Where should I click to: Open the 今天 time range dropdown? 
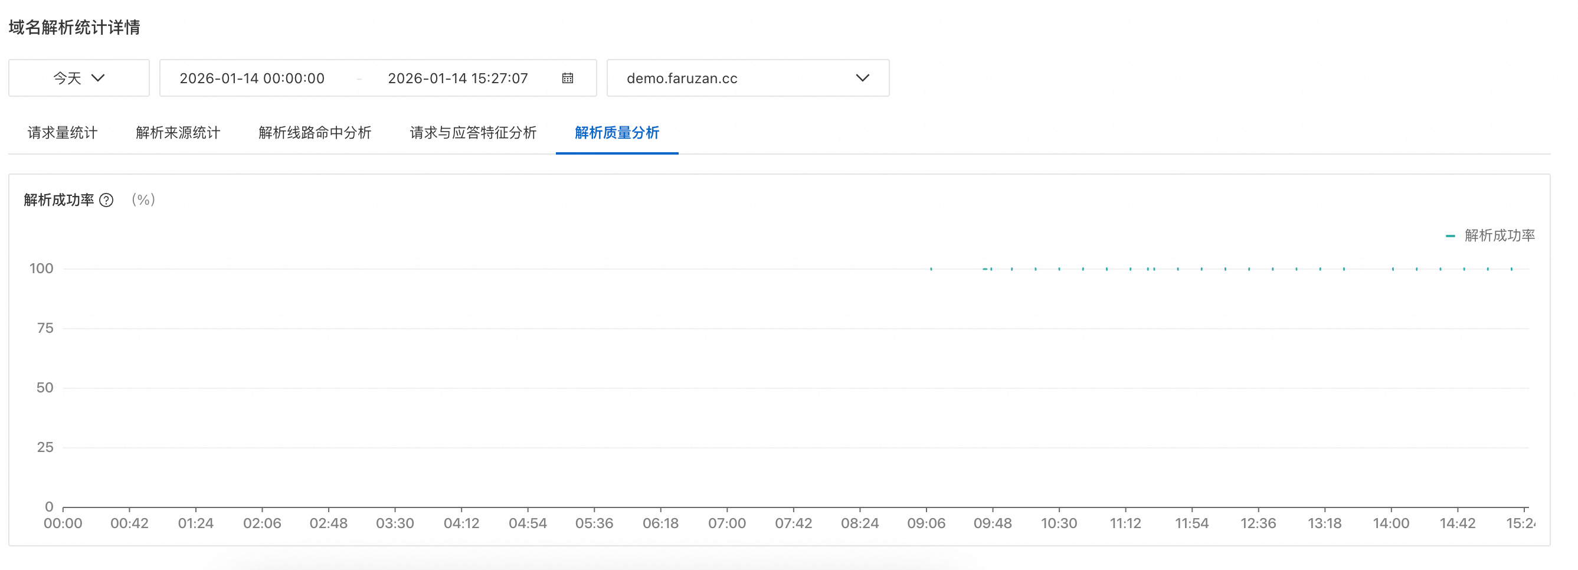[x=79, y=78]
